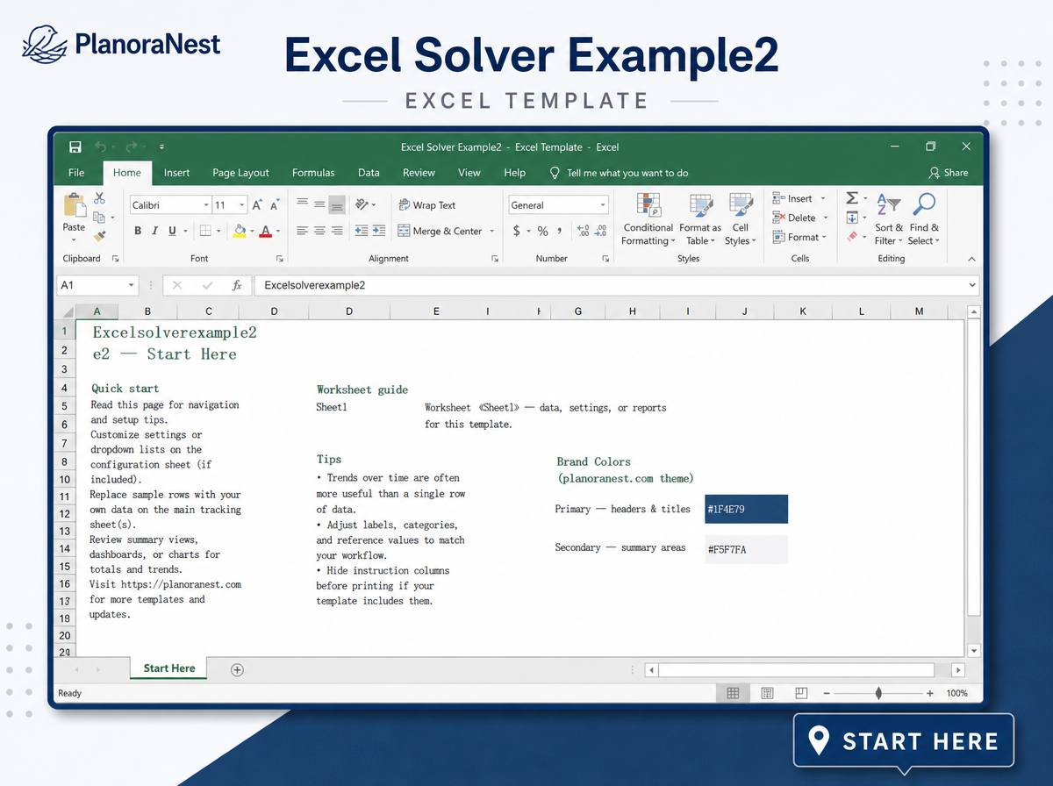The width and height of the screenshot is (1053, 786).
Task: Switch to the Formulas tab
Action: 313,173
